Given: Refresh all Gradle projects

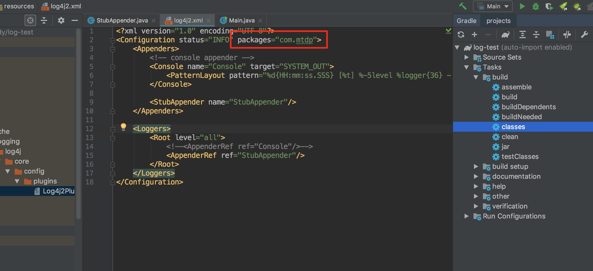Looking at the screenshot, I should (x=461, y=34).
